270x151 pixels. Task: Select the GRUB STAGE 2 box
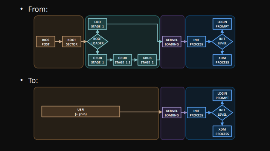(x=147, y=60)
